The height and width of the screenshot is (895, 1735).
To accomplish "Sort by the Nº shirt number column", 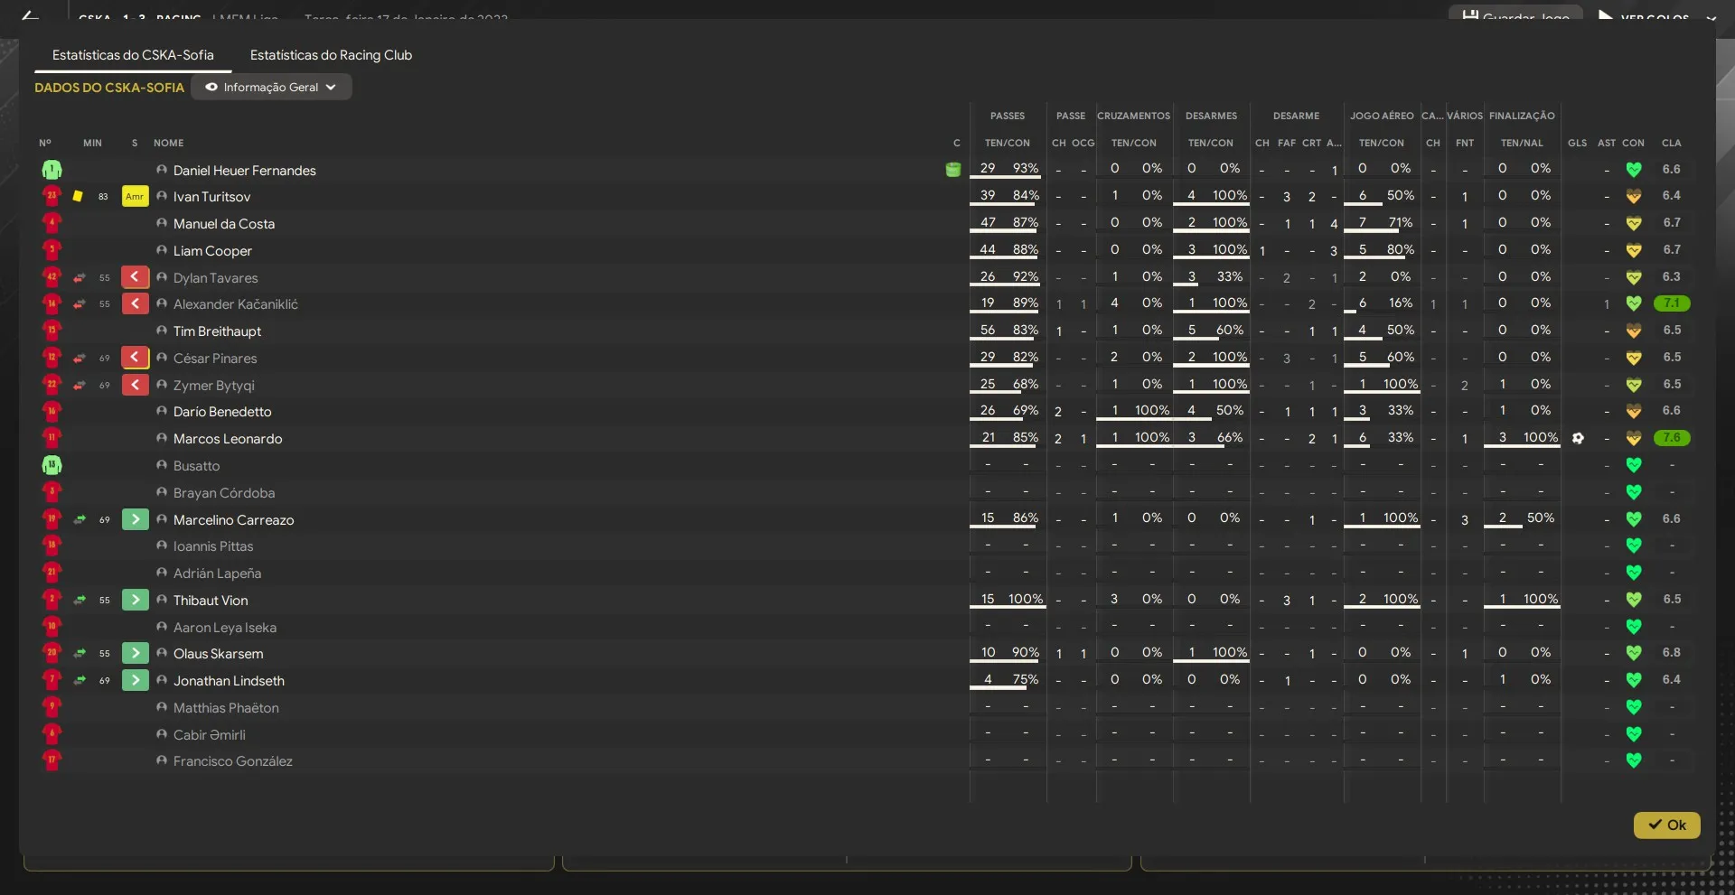I will tap(45, 143).
